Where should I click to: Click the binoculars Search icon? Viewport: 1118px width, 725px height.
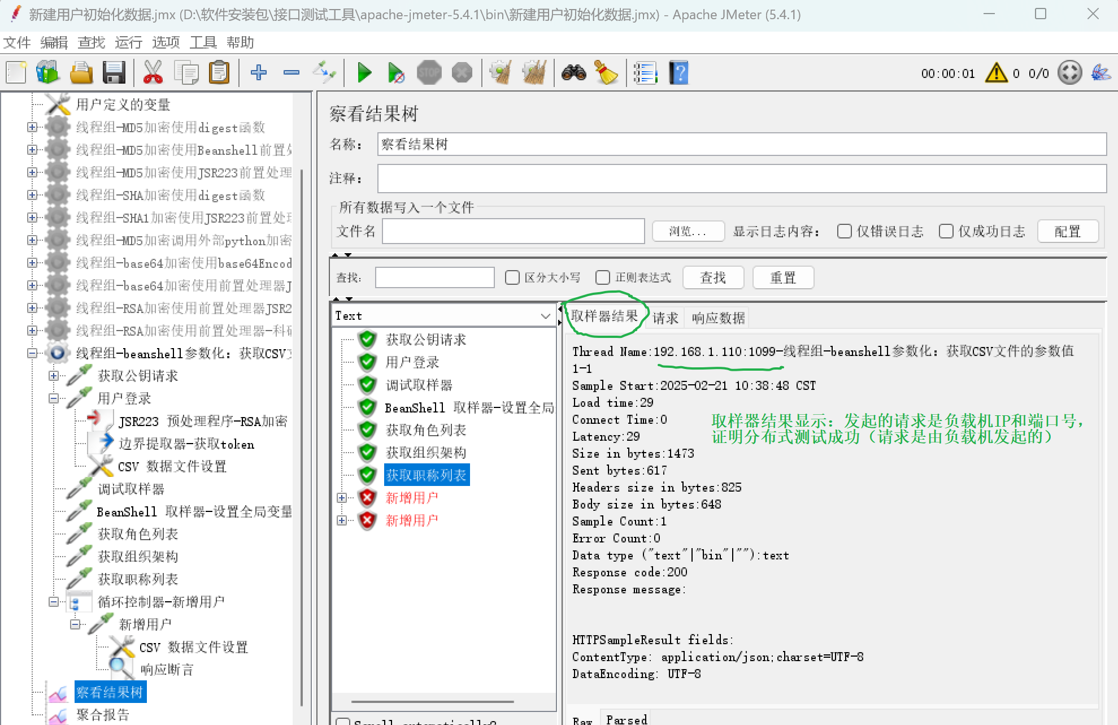click(x=573, y=73)
